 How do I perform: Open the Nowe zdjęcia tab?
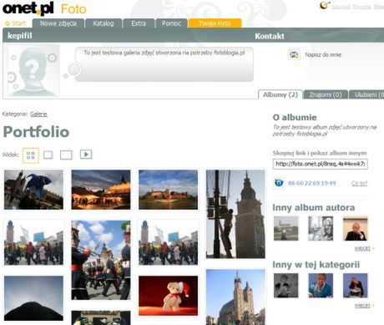58,23
